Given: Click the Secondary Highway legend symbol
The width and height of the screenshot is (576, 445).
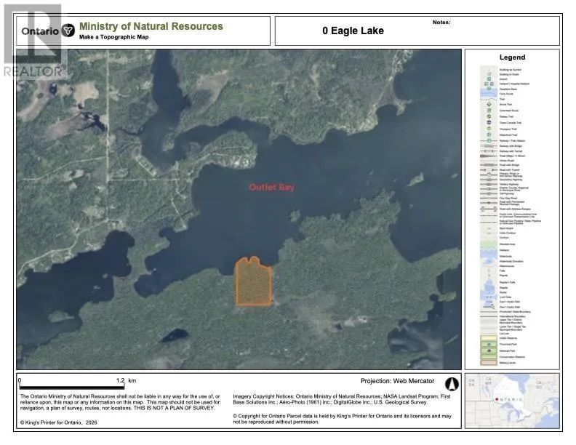Looking at the screenshot, I should click(489, 180).
